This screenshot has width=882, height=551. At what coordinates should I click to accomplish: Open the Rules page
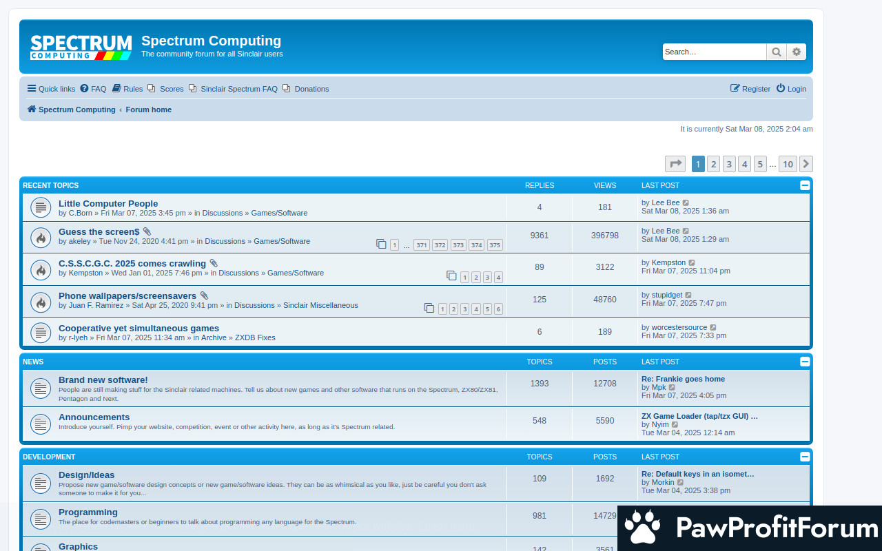[x=127, y=89]
